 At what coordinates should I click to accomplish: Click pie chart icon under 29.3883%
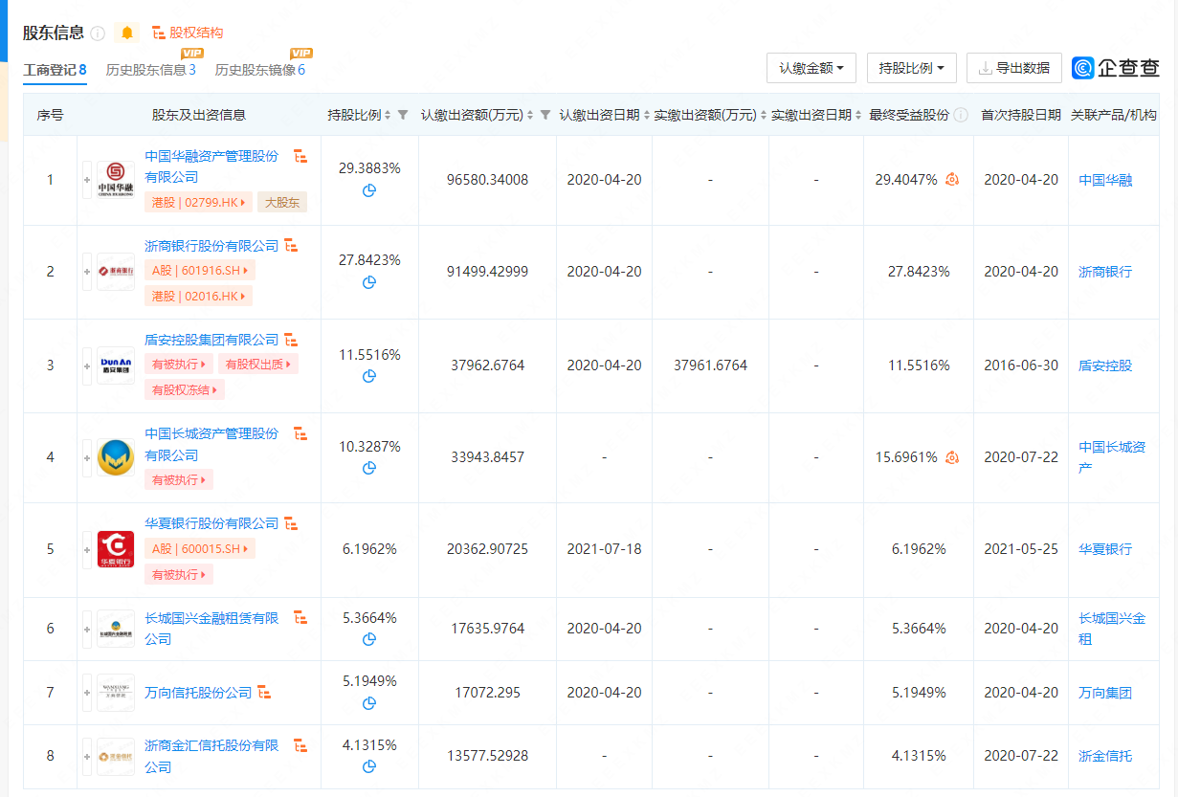(x=369, y=190)
